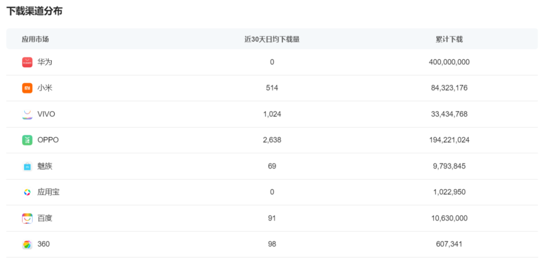Select the 小米 market name
The image size is (542, 265).
pos(45,88)
